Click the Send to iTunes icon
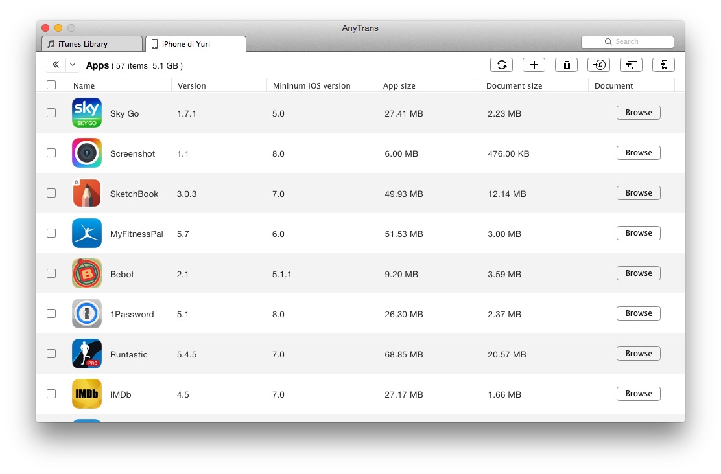 [x=598, y=65]
